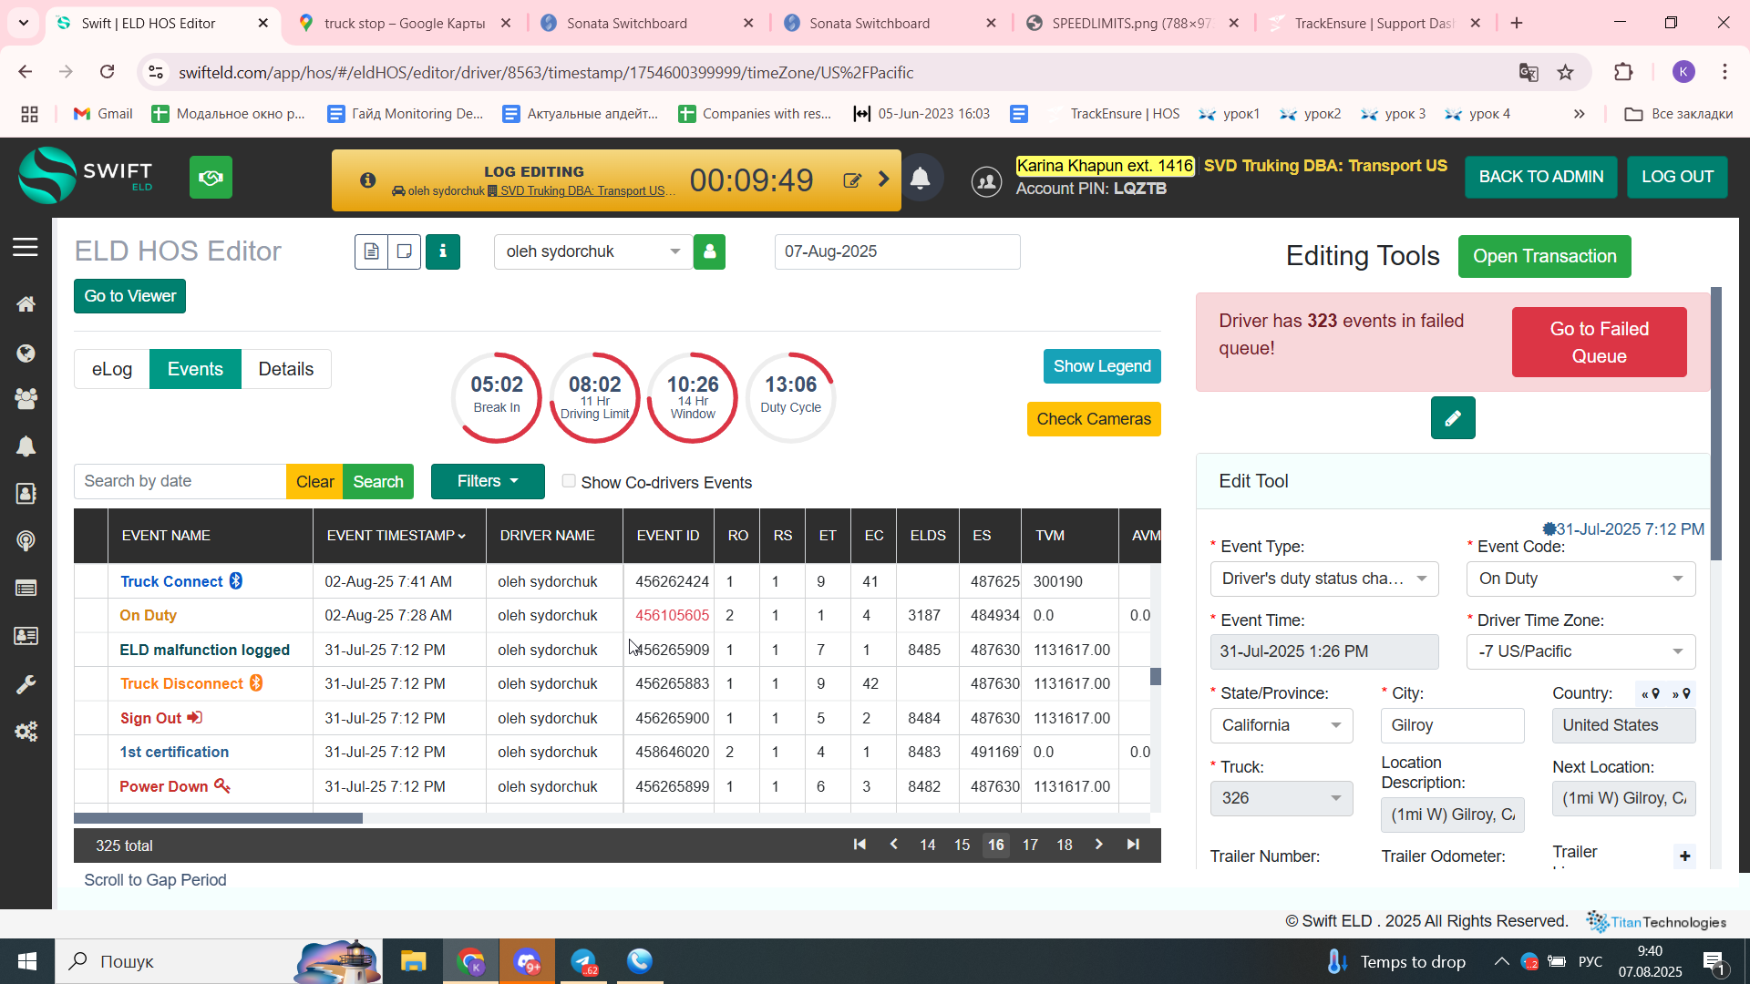Click Go to Viewer button

[130, 296]
